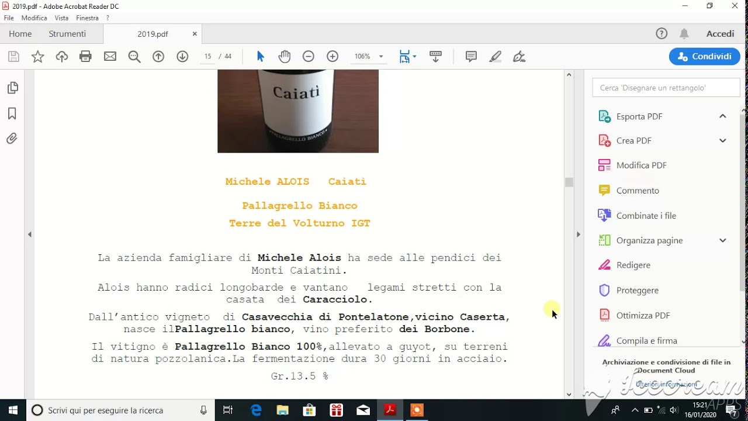Expand the Crea PDF options

coord(723,140)
